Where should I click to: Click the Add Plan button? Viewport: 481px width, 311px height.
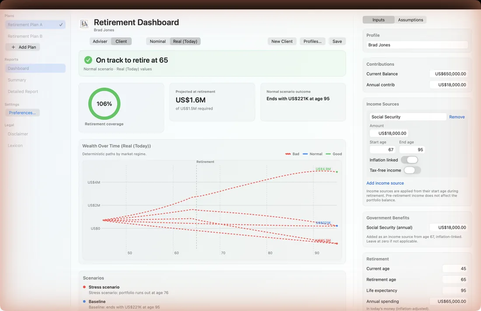click(x=23, y=47)
